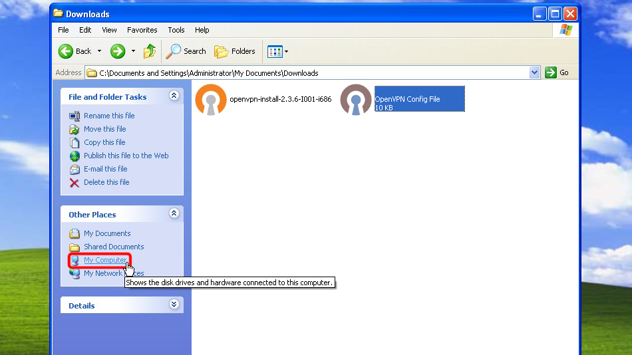This screenshot has height=355, width=632.
Task: Select the OpenVPN Config File icon
Action: point(356,100)
